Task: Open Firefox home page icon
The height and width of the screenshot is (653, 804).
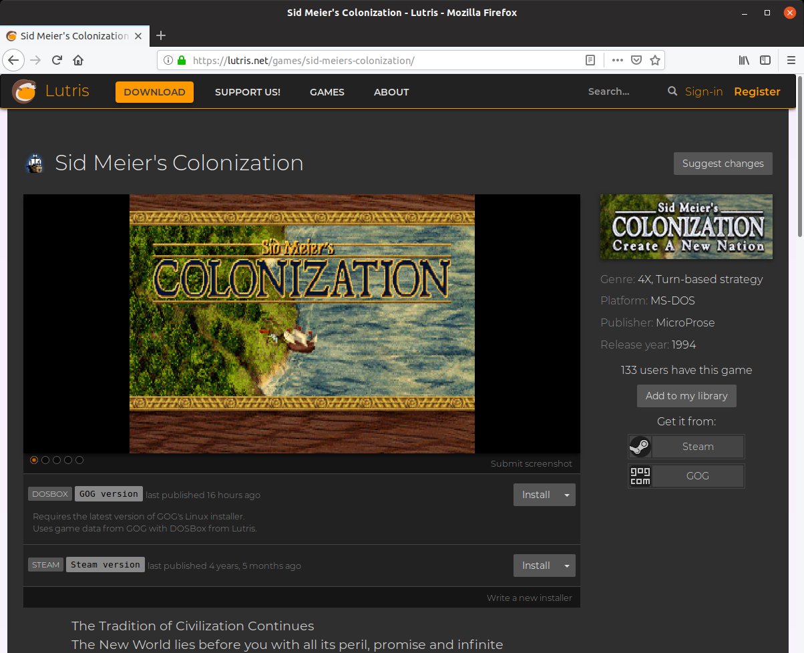Action: pyautogui.click(x=78, y=60)
